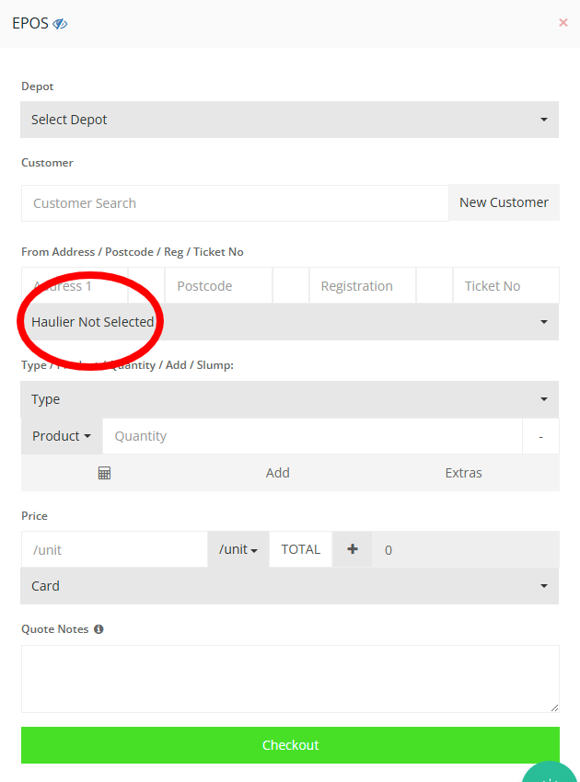This screenshot has height=782, width=580.
Task: Click the Postcode input field
Action: click(218, 286)
